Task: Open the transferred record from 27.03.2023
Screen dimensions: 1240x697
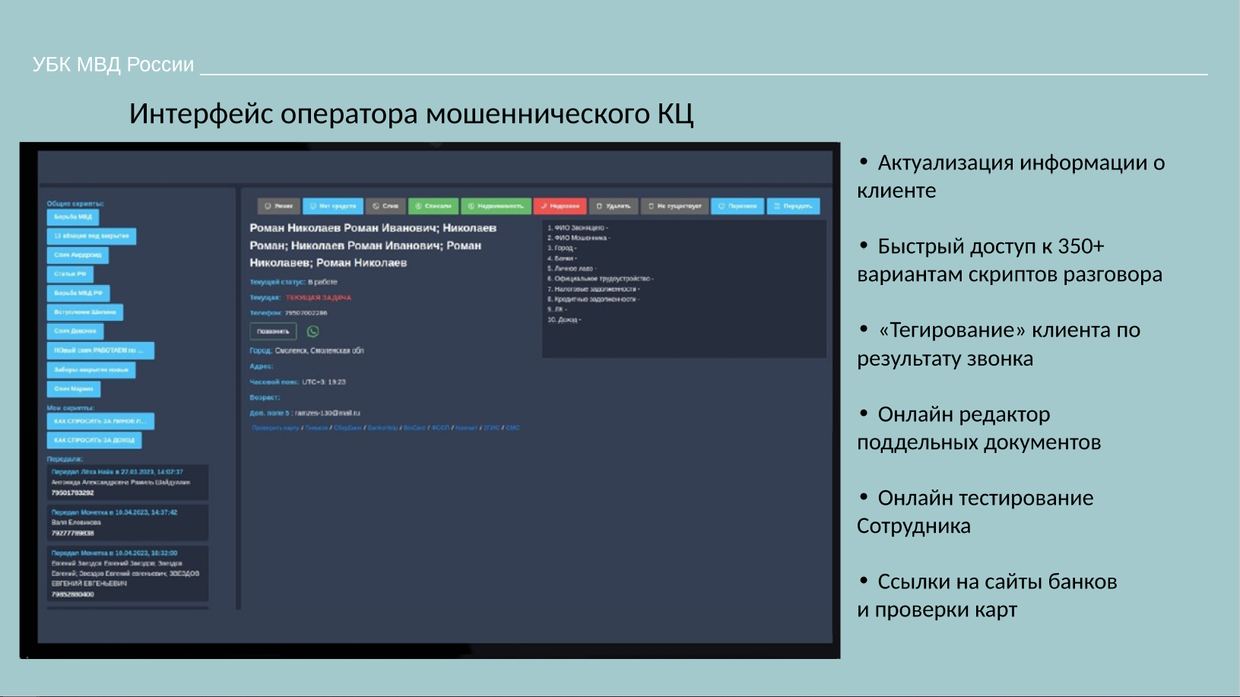Action: [127, 482]
